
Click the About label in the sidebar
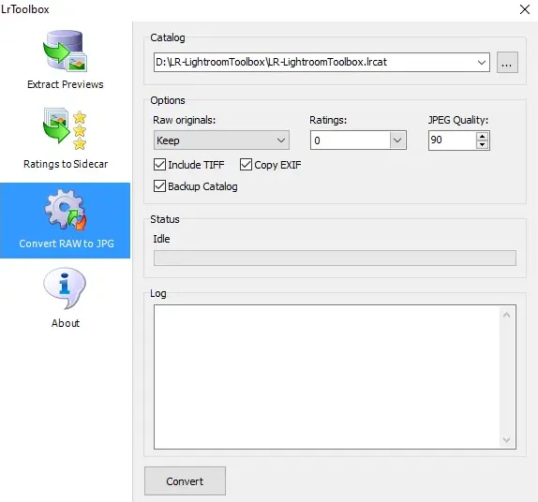(x=66, y=323)
